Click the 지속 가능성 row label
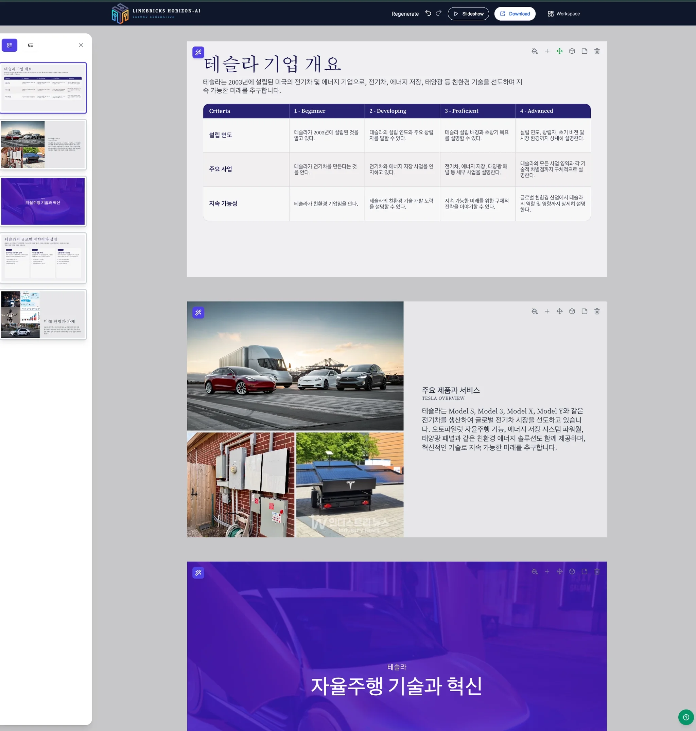 (223, 203)
